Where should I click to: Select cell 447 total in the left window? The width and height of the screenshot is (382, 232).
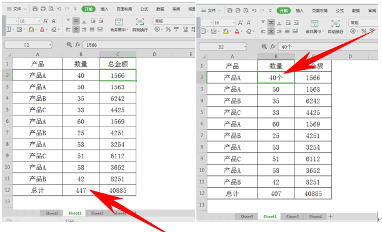pyautogui.click(x=81, y=190)
